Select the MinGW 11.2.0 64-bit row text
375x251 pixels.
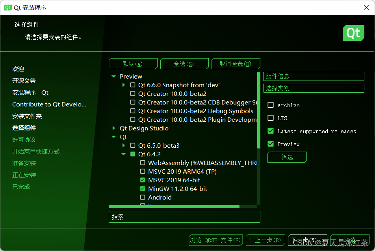177,189
